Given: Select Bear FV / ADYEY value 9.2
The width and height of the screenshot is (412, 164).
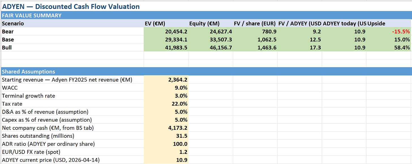Looking at the screenshot, I should (x=300, y=32).
